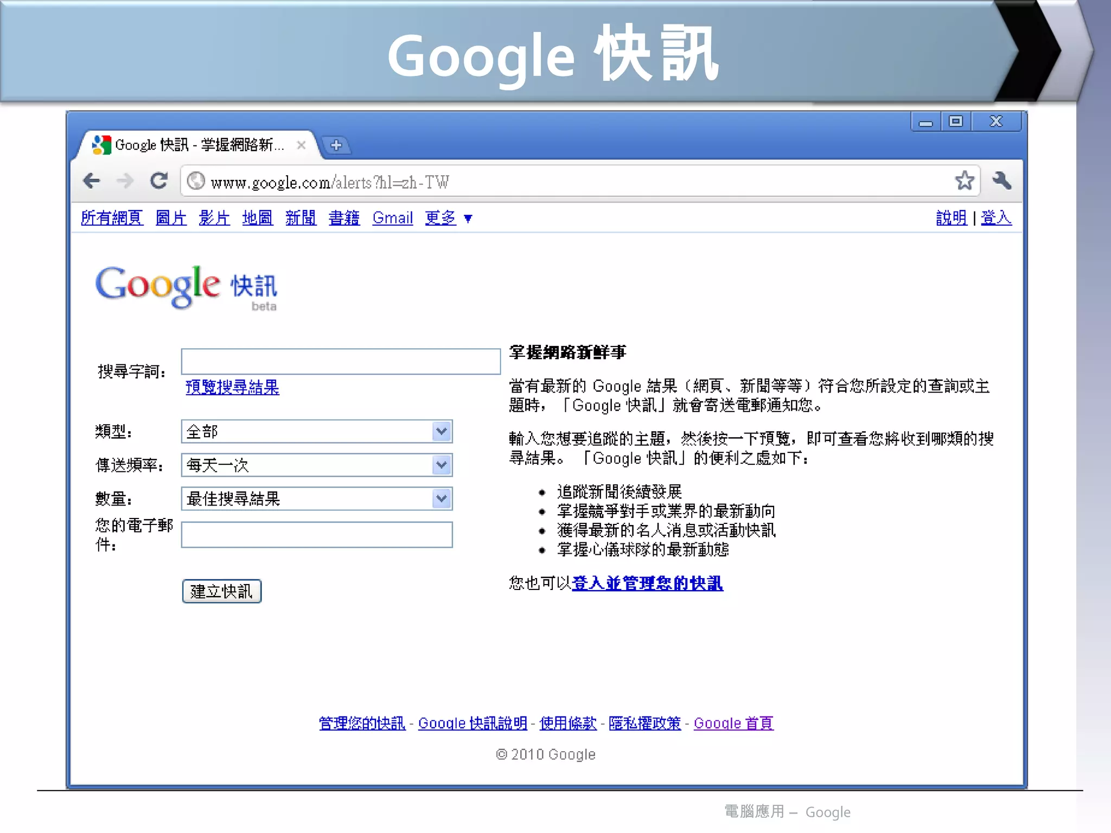Minimize the browser window
Image resolution: width=1111 pixels, height=833 pixels.
pyautogui.click(x=926, y=122)
